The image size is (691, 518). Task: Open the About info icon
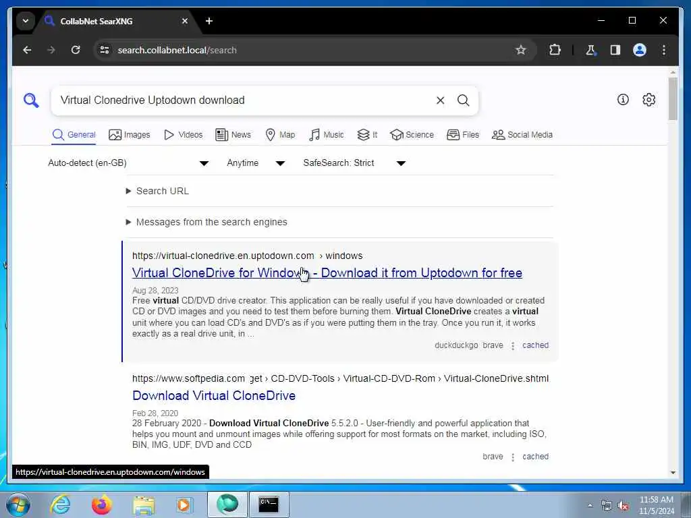tap(623, 100)
